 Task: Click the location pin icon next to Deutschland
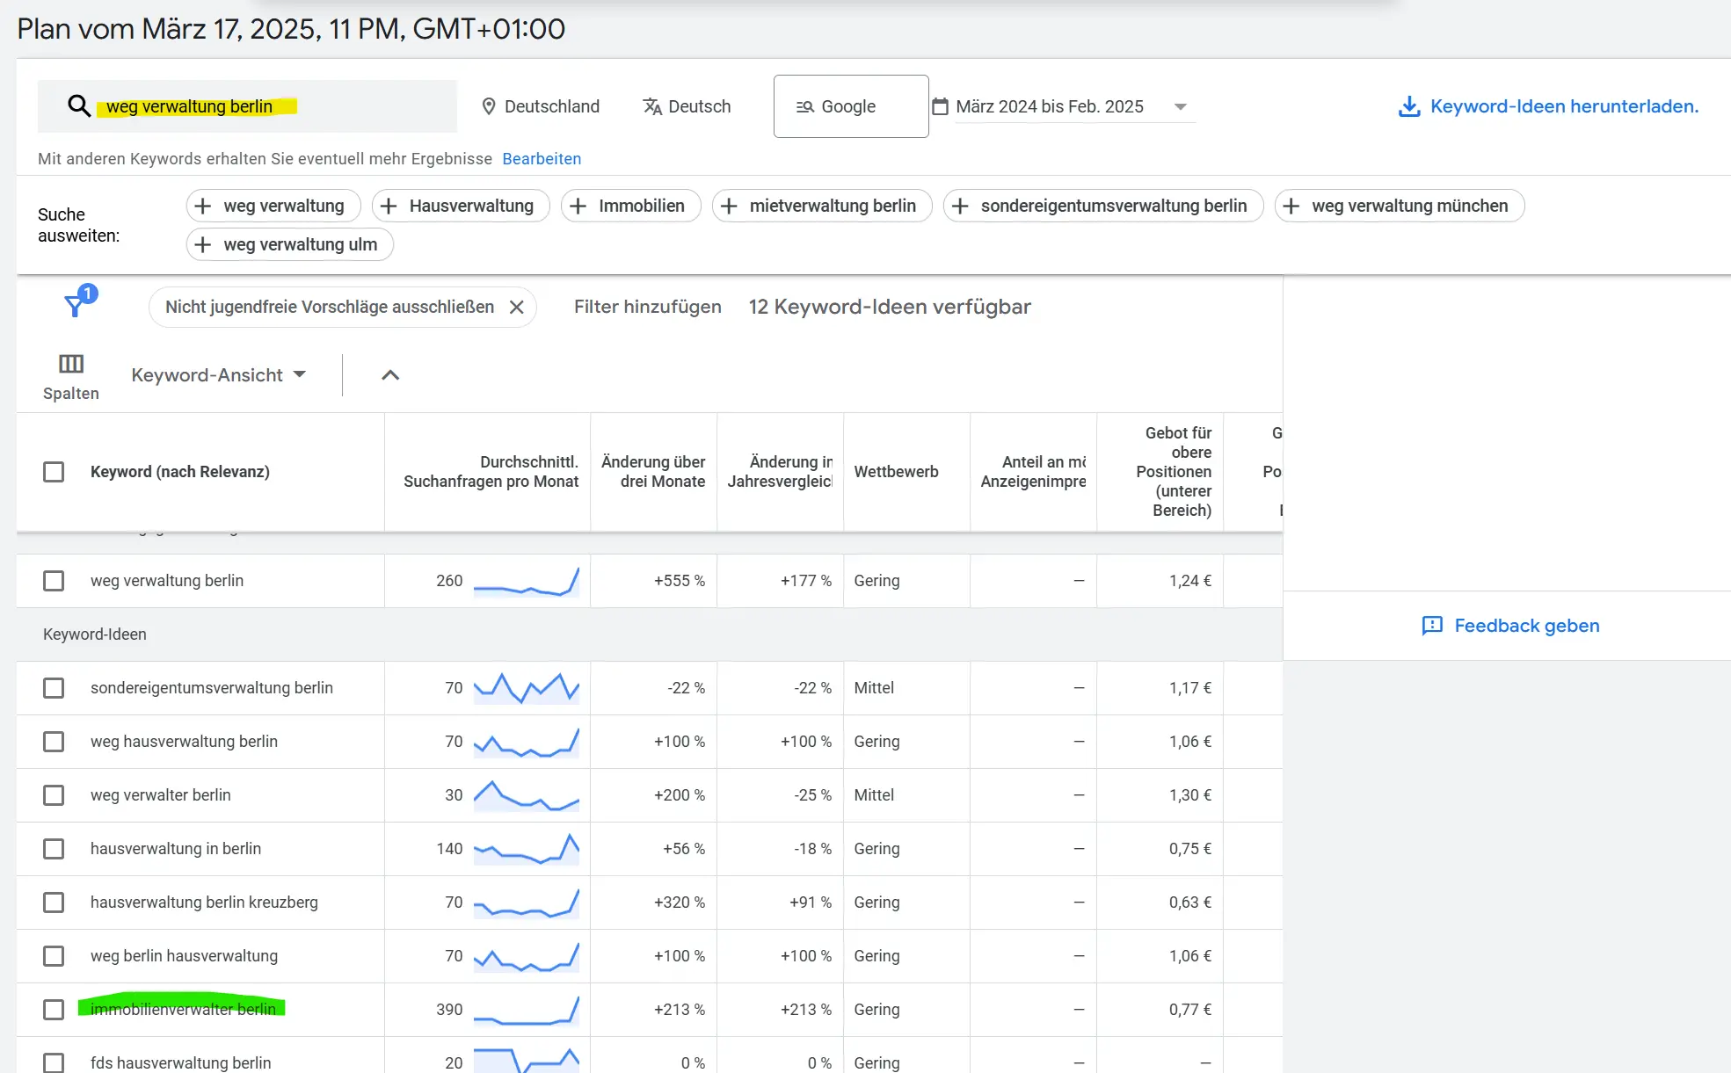tap(490, 106)
